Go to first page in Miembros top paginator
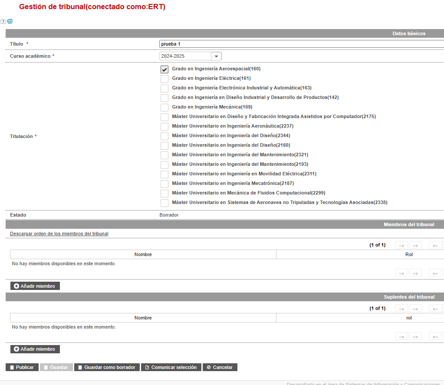 pos(401,245)
